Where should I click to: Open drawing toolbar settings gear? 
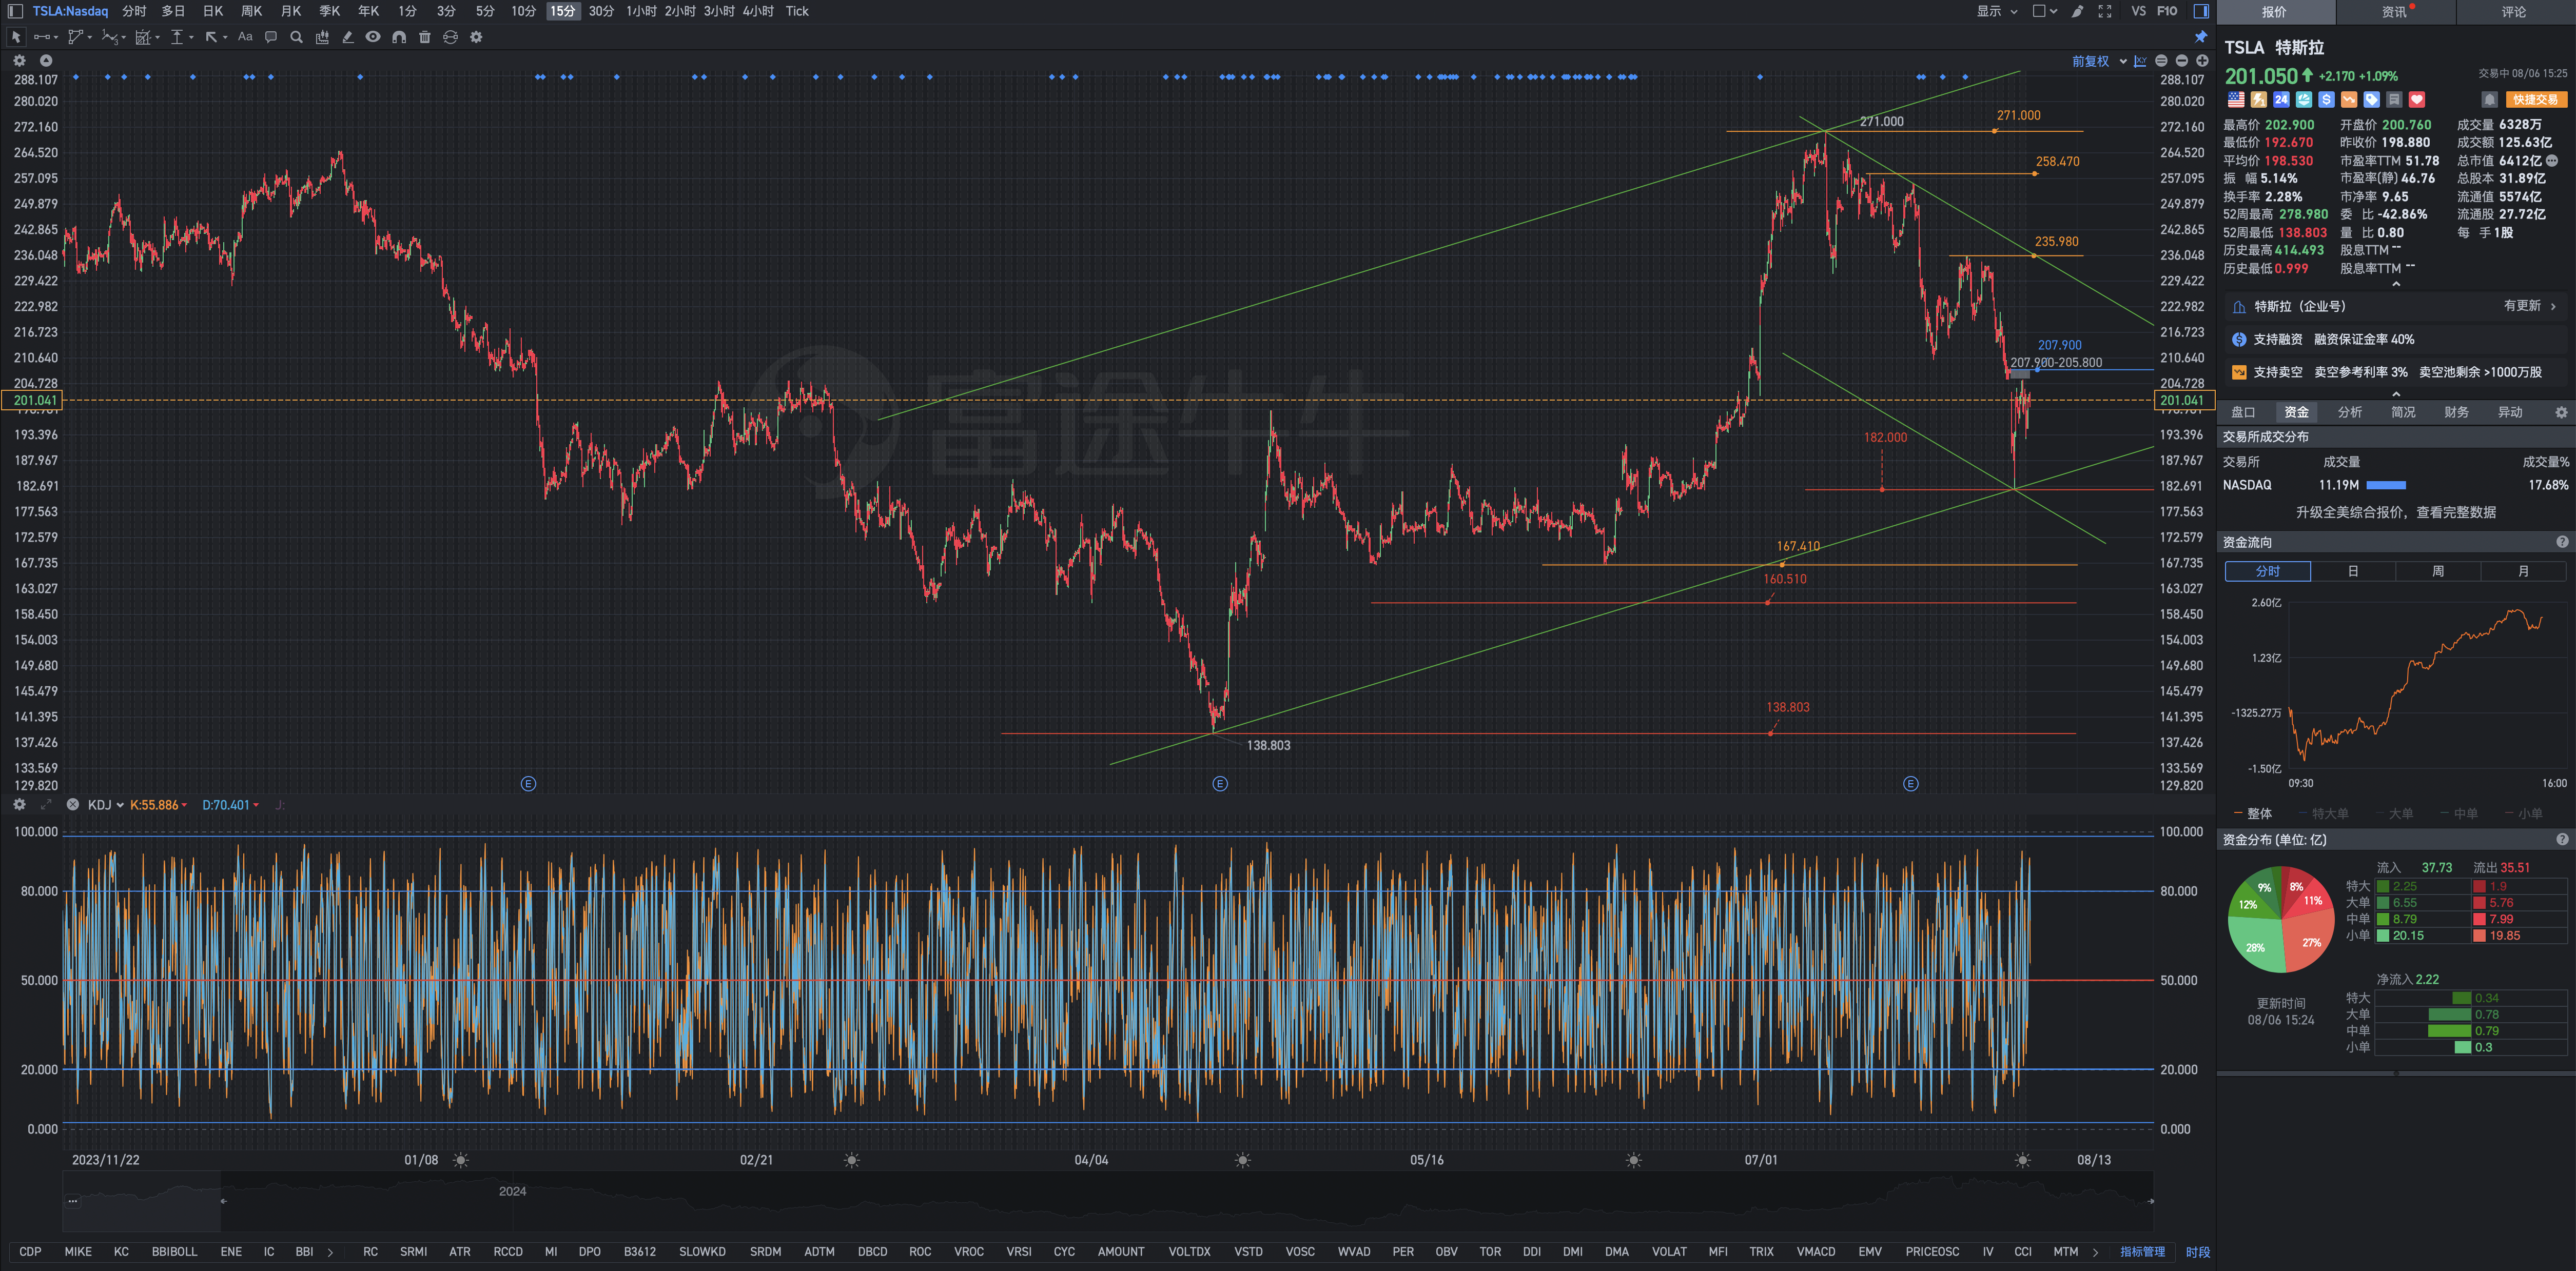(x=476, y=37)
